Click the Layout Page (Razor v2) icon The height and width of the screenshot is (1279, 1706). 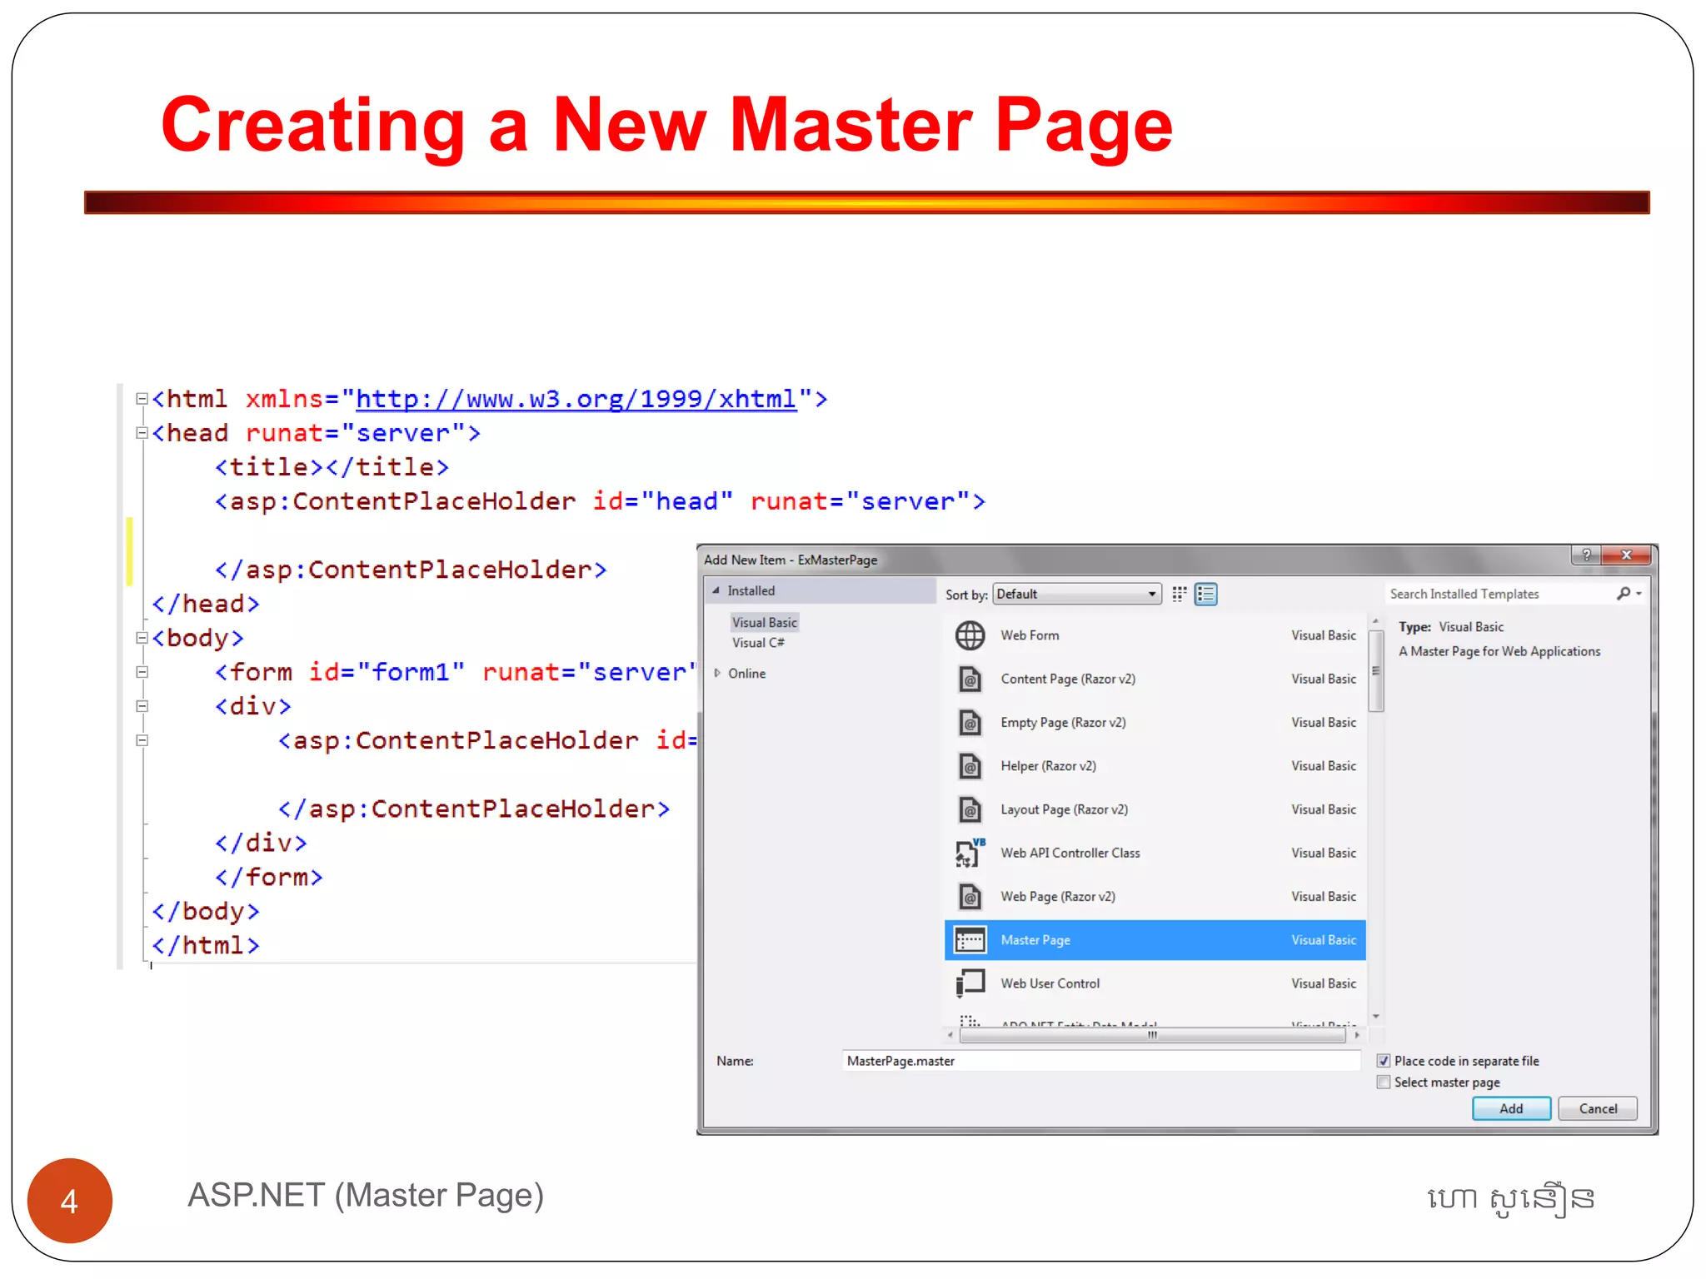point(970,809)
